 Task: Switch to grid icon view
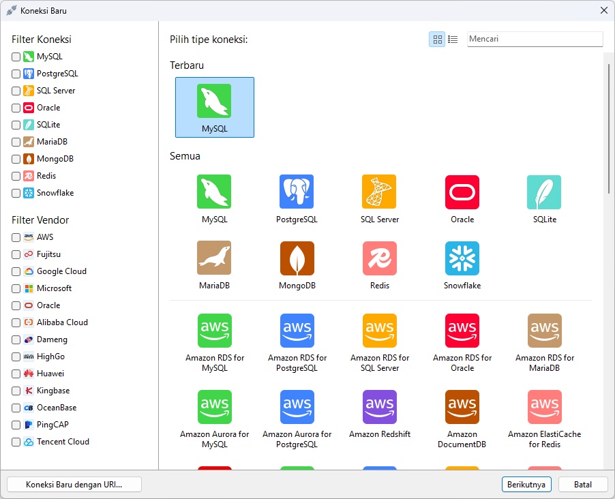pyautogui.click(x=437, y=40)
